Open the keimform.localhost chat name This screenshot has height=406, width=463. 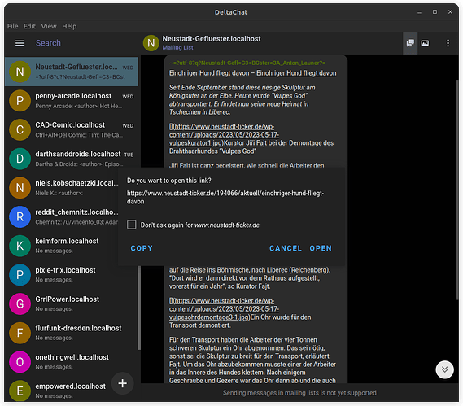click(x=67, y=241)
